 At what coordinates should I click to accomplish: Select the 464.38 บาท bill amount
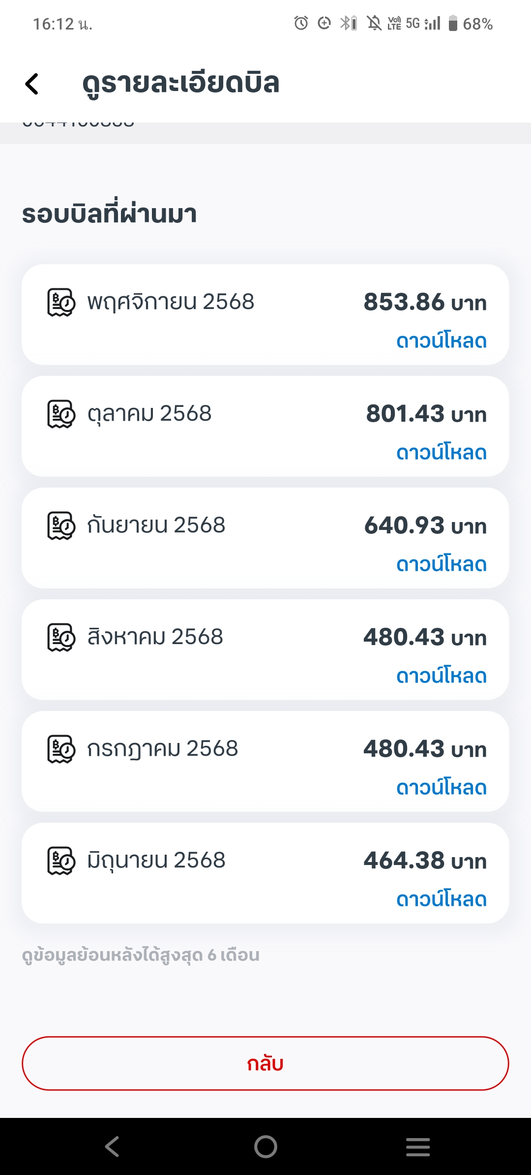click(x=425, y=861)
